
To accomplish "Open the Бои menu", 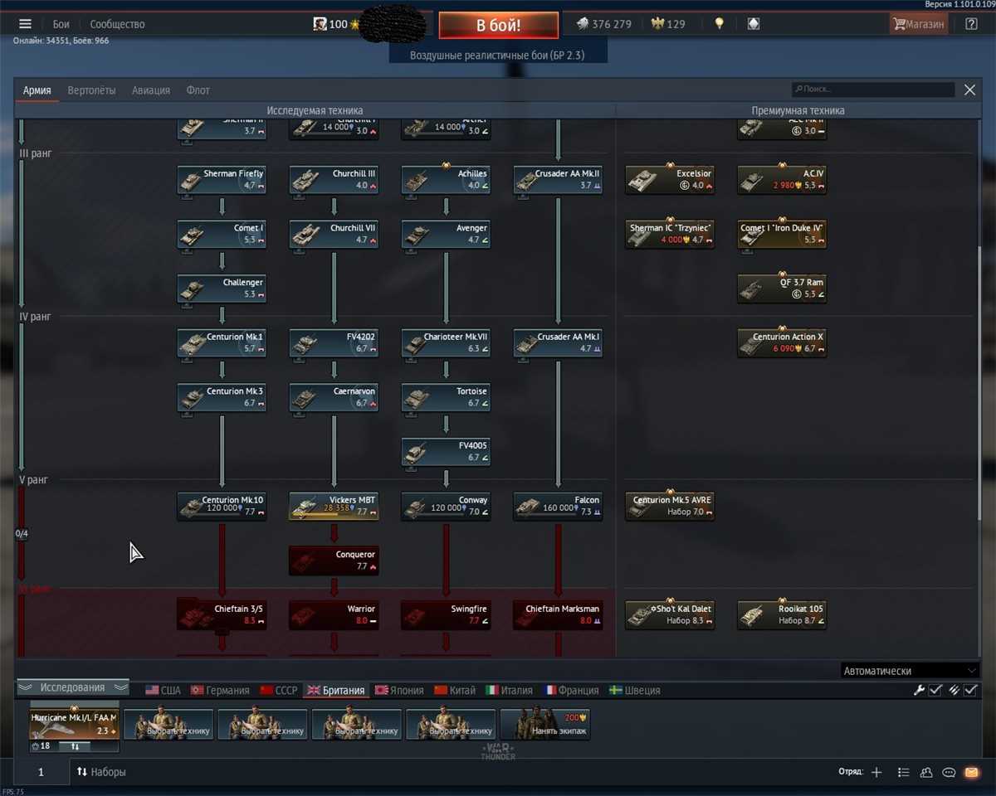I will pyautogui.click(x=61, y=24).
